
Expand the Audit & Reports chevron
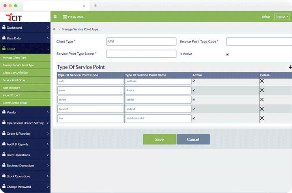click(48, 144)
